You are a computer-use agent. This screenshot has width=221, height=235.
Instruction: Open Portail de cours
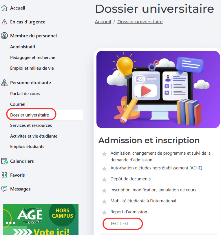tap(25, 94)
